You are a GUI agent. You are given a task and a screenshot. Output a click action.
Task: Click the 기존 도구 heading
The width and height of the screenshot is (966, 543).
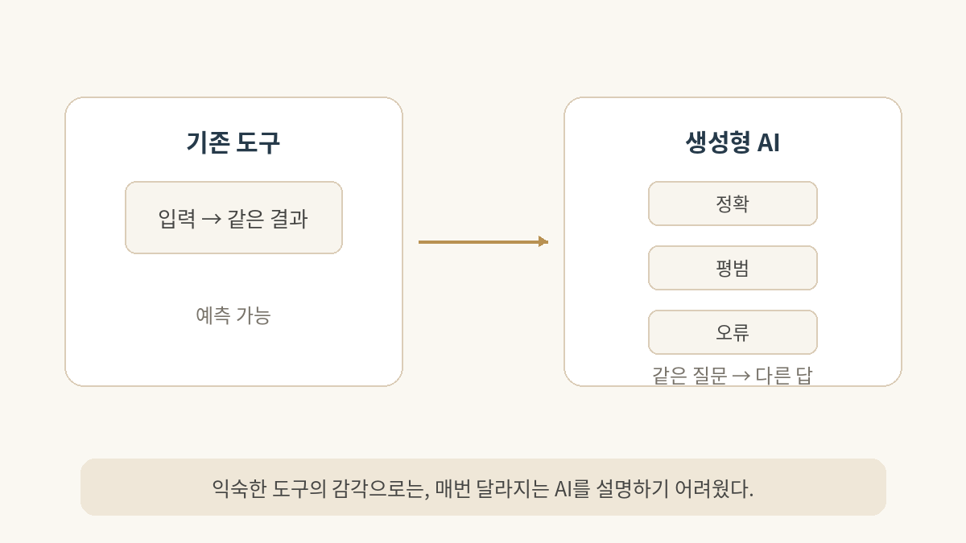coord(233,142)
